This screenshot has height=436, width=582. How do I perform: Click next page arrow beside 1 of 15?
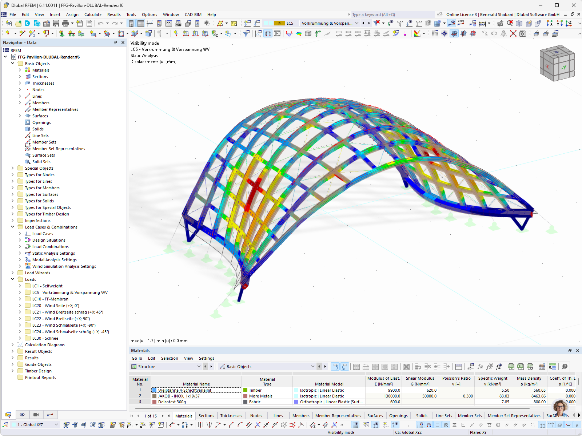coord(163,416)
